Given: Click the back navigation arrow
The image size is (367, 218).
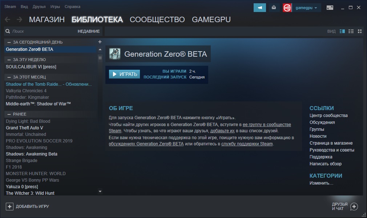Looking at the screenshot, I should click(8, 19).
